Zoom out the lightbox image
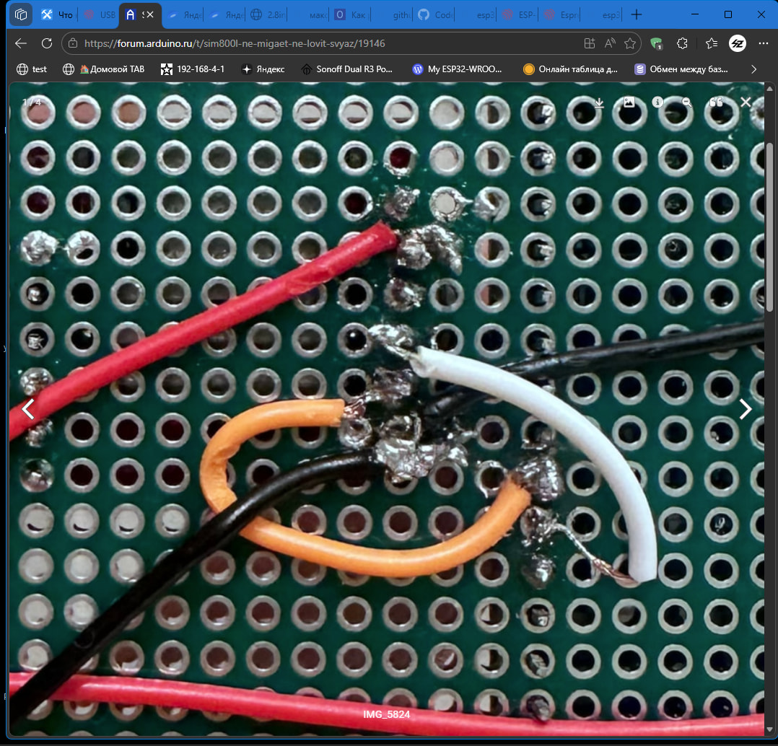 (687, 102)
